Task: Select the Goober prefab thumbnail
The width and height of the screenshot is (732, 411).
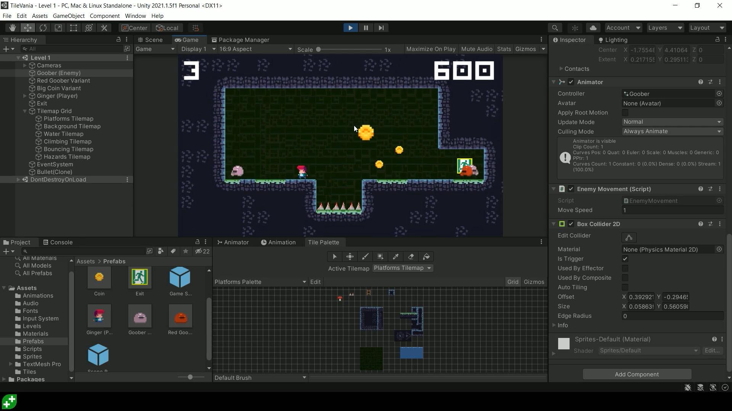Action: point(140,316)
